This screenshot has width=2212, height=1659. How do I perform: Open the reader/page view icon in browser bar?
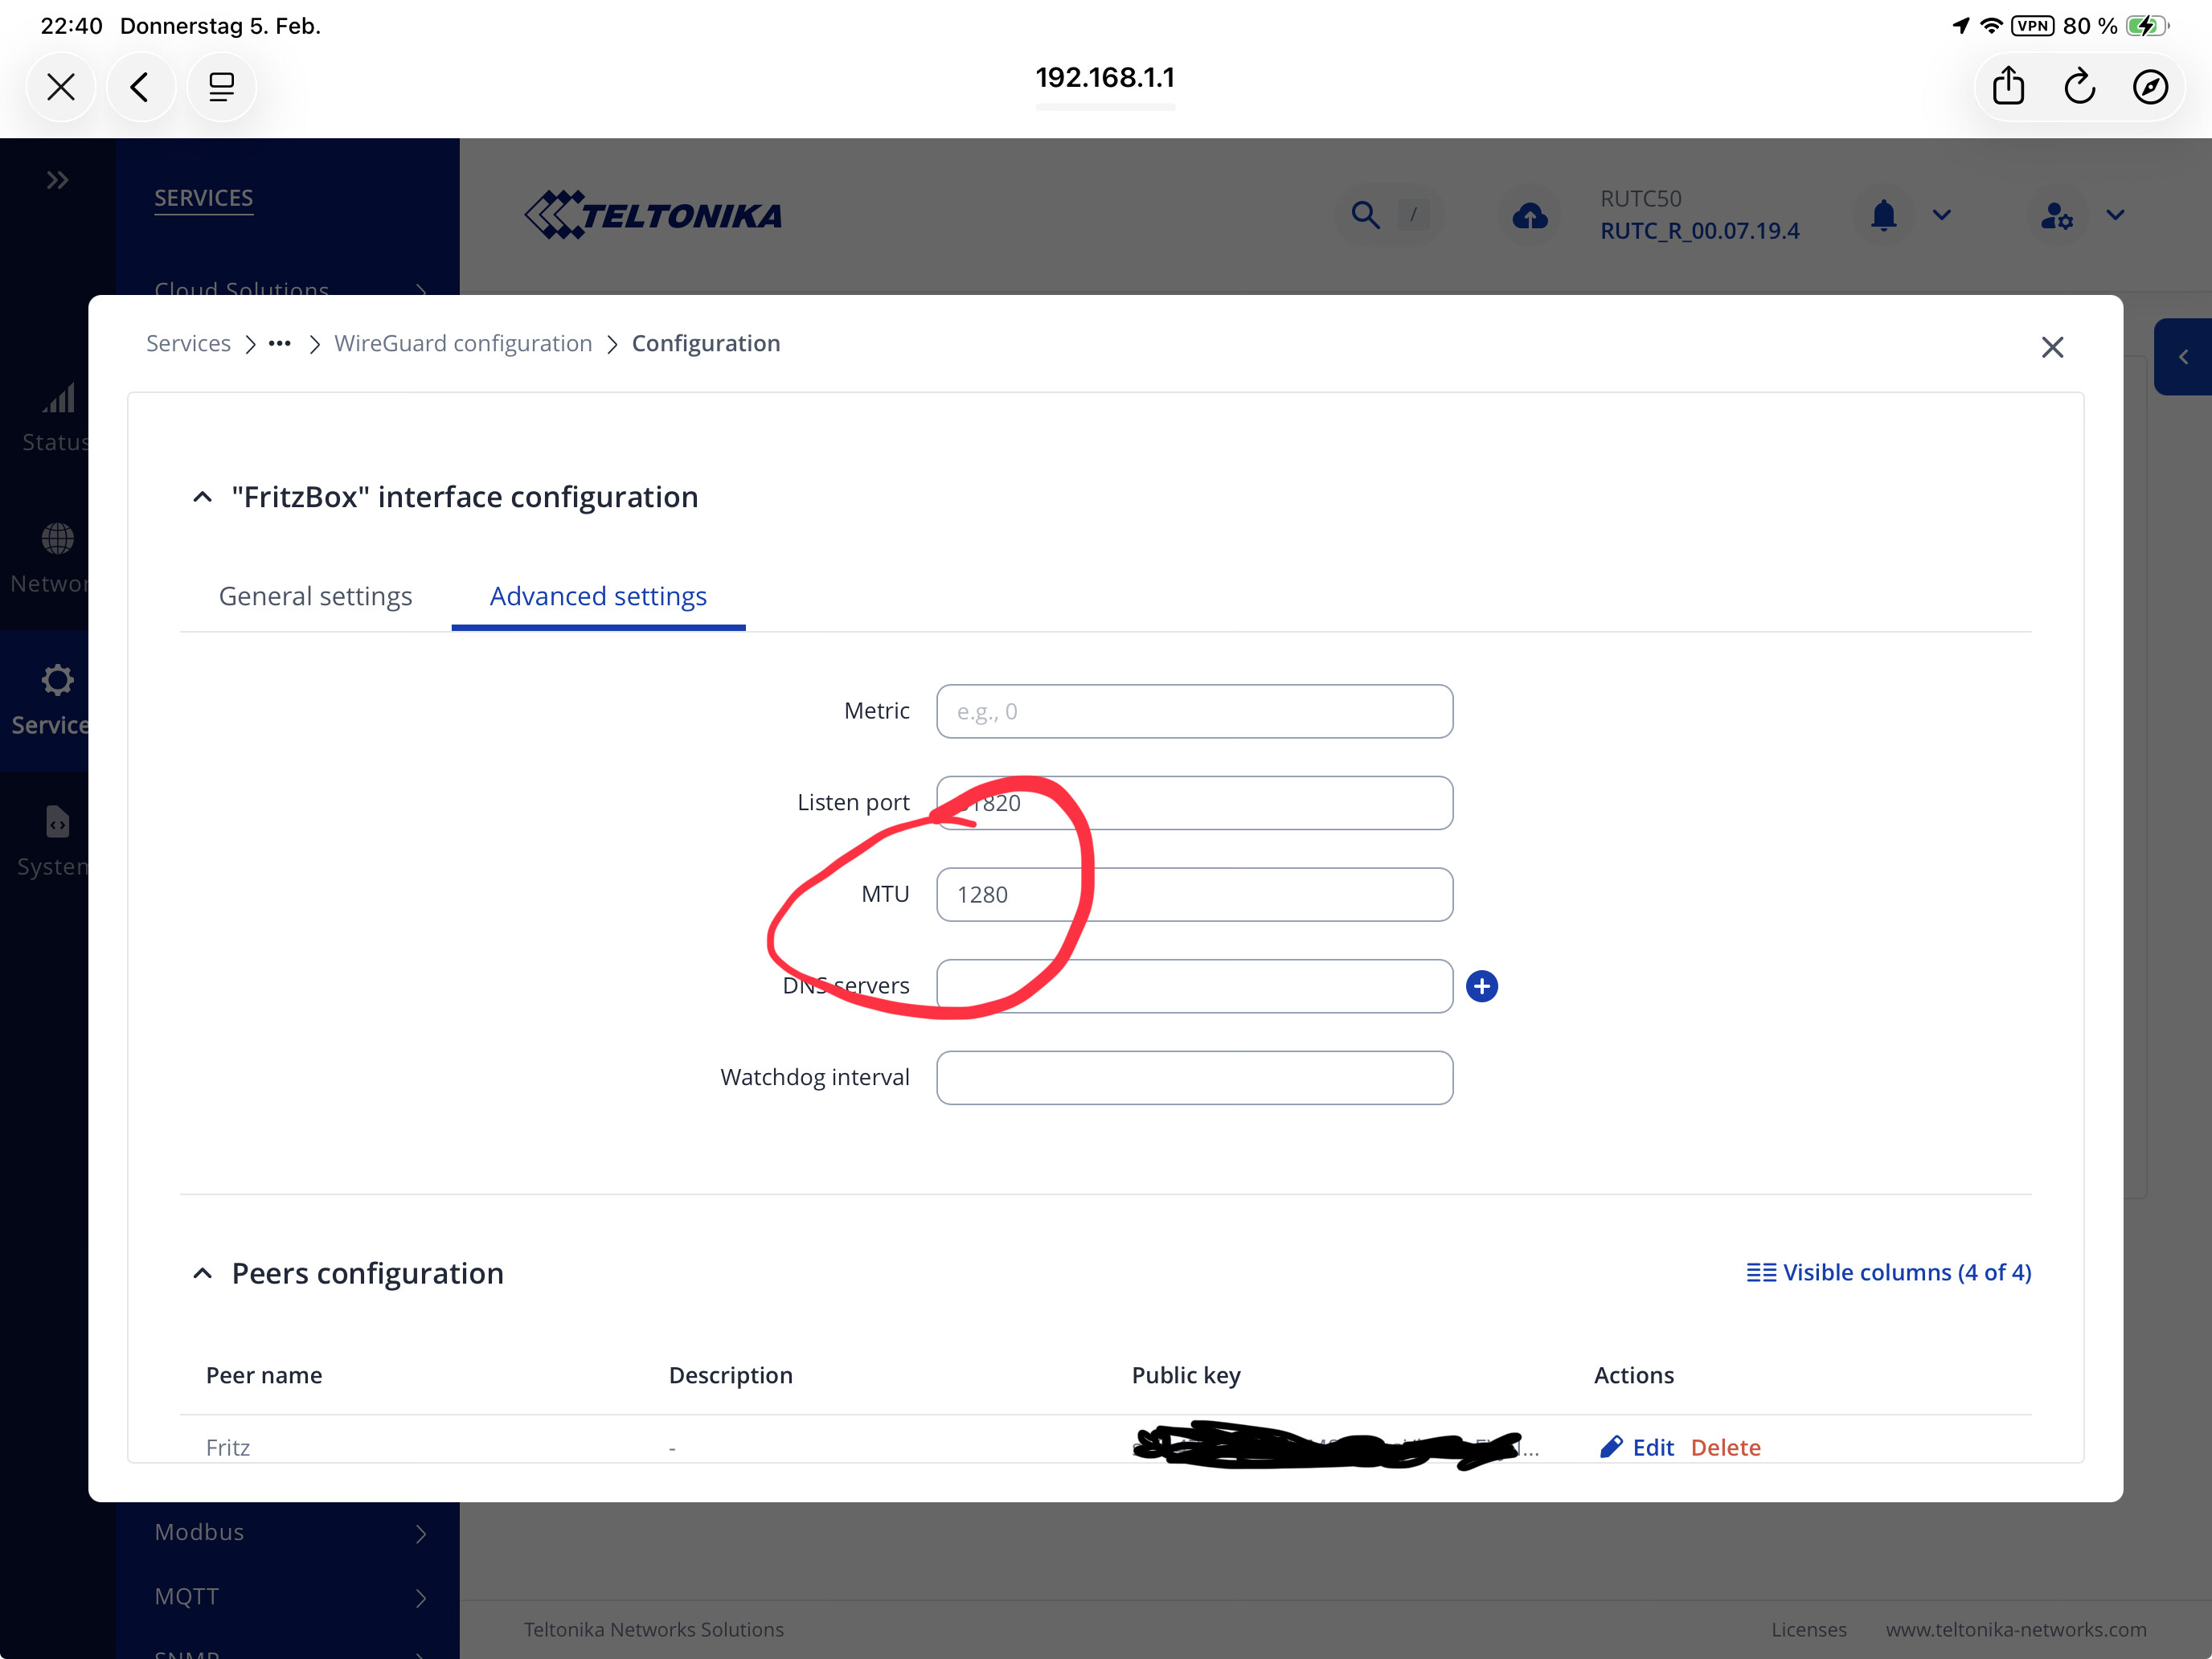[221, 87]
